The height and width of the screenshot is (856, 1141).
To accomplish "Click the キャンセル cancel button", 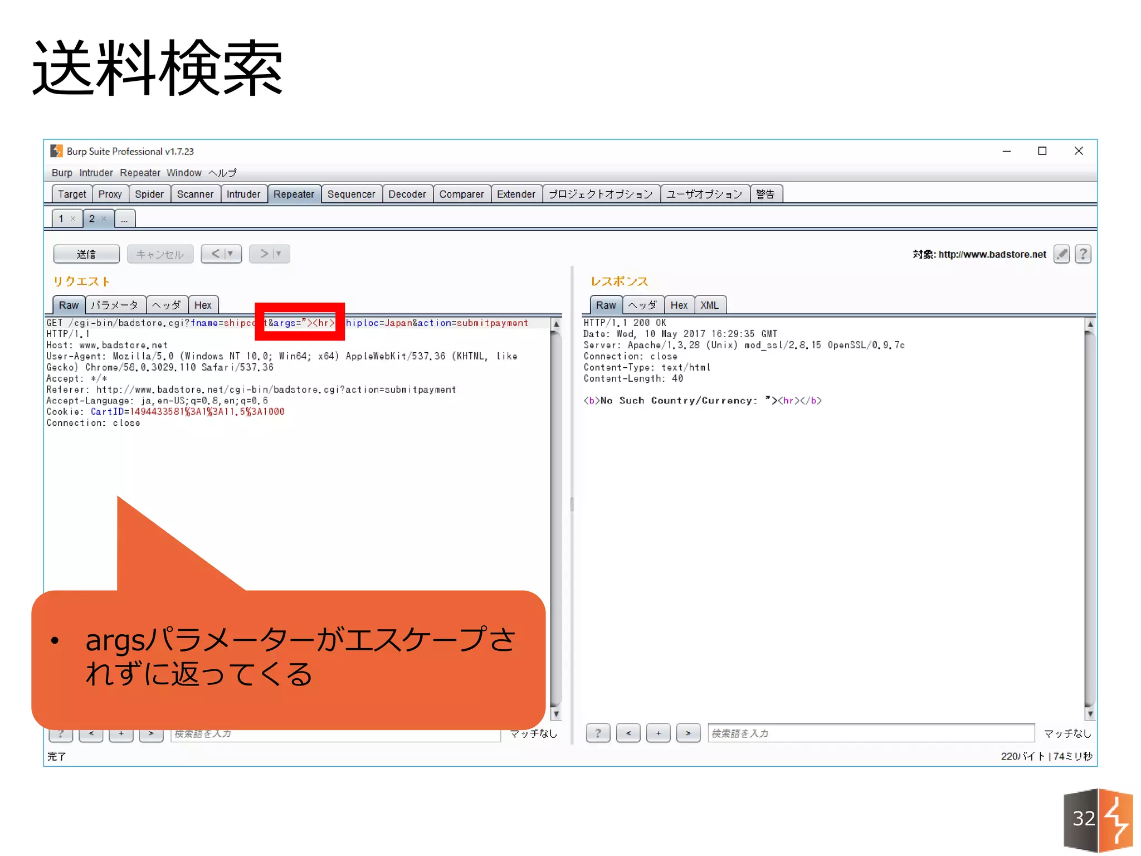I will pyautogui.click(x=160, y=254).
